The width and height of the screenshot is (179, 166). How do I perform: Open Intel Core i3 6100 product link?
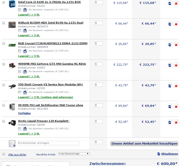coord(49,2)
